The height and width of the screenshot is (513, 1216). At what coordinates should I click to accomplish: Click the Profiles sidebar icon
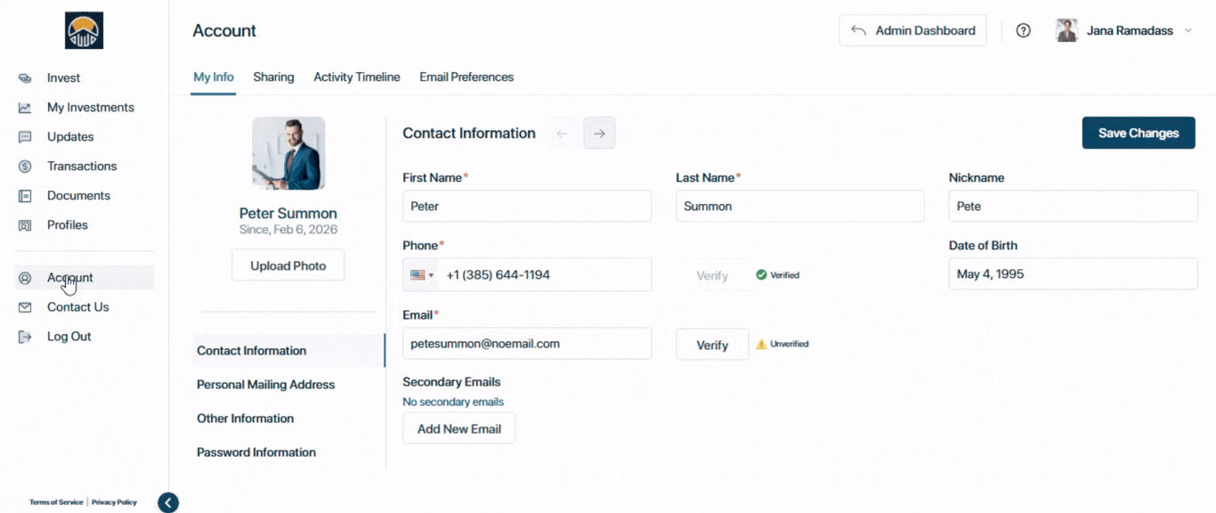coord(25,225)
